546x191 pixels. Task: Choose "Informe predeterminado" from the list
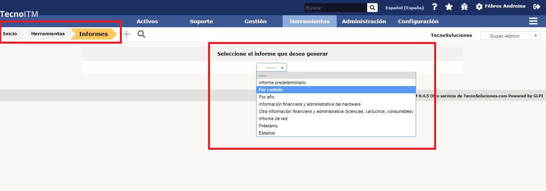(282, 82)
